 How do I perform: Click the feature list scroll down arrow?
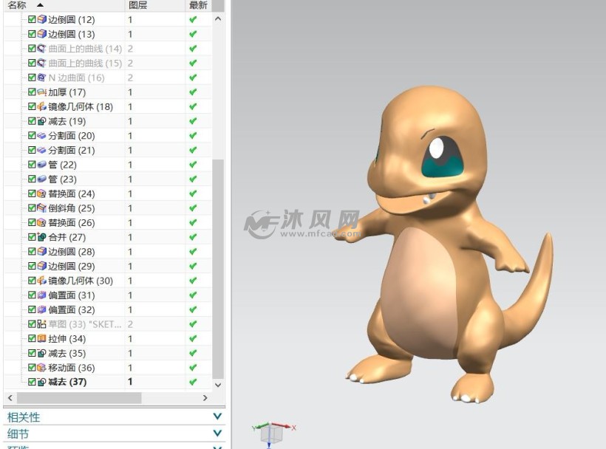click(218, 385)
